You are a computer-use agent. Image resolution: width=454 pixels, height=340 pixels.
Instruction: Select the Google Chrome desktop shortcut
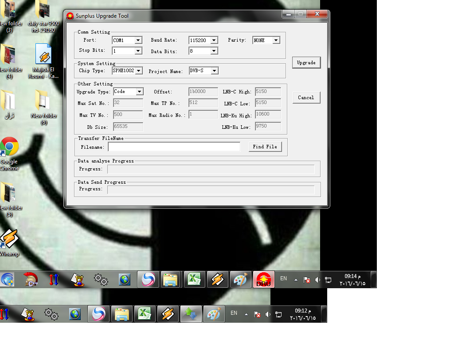click(x=9, y=154)
